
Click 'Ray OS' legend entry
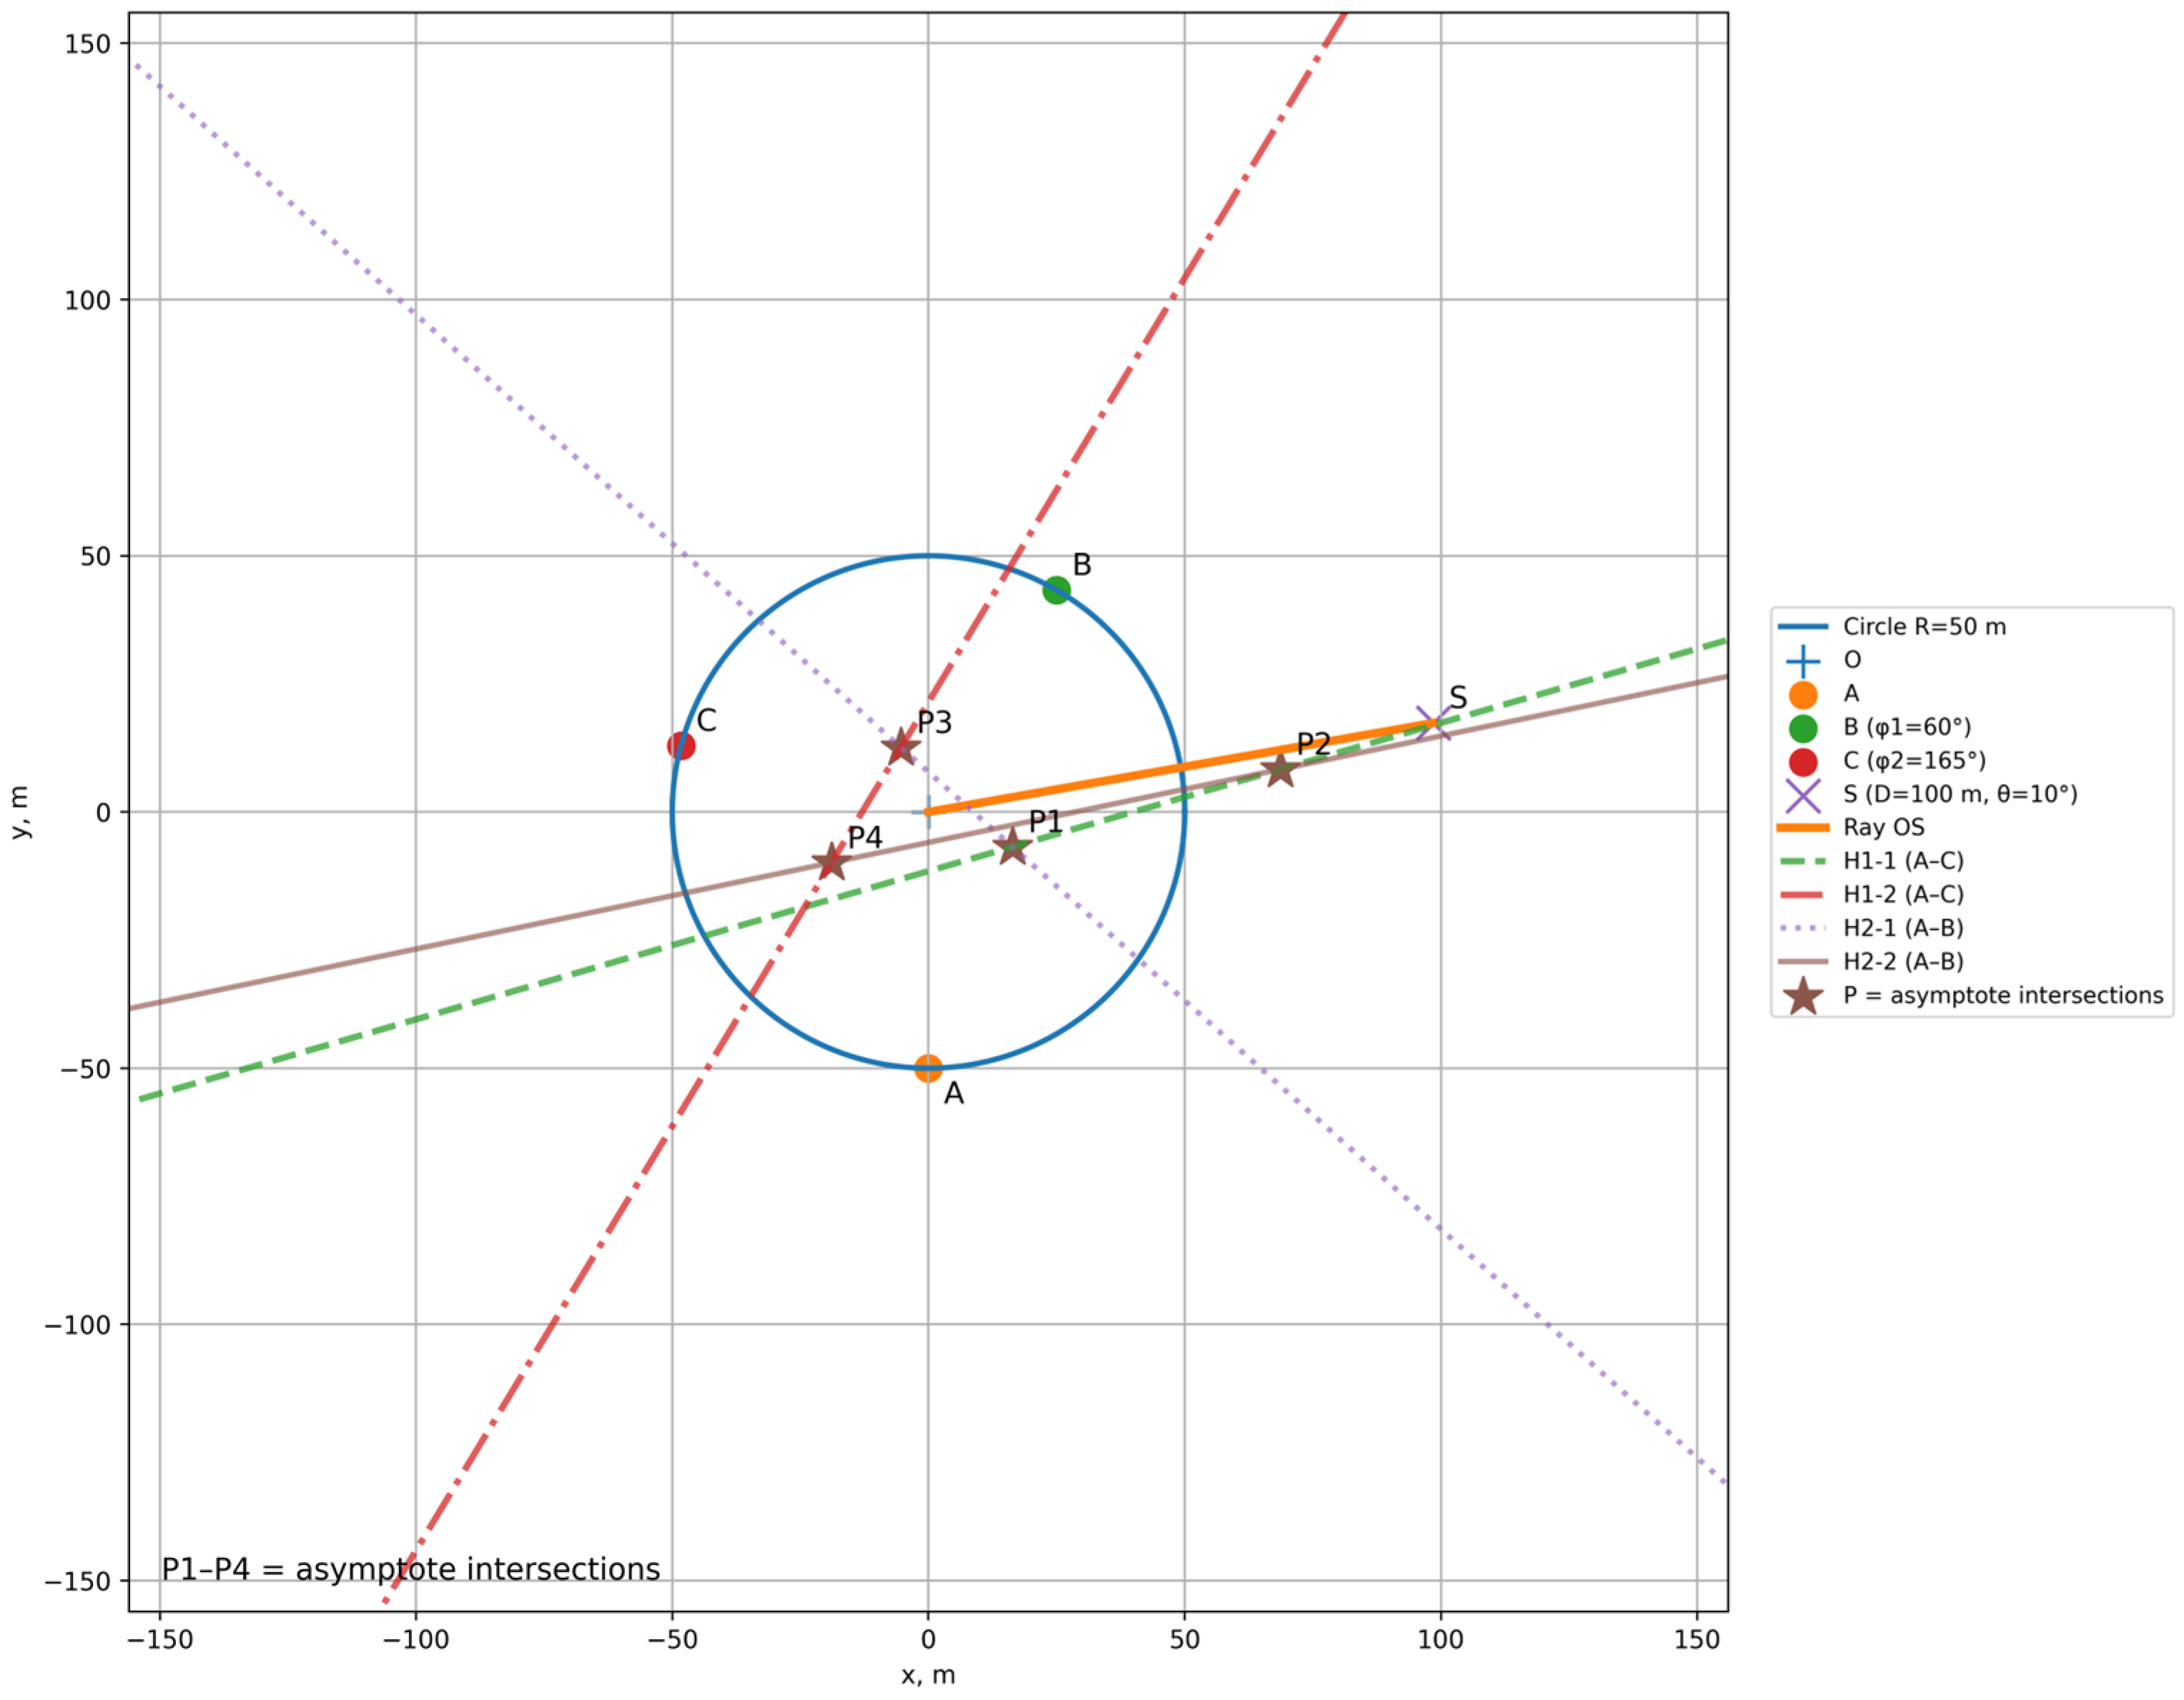pyautogui.click(x=1883, y=827)
